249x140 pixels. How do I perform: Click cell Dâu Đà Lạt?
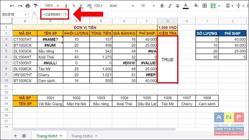coord(147,104)
